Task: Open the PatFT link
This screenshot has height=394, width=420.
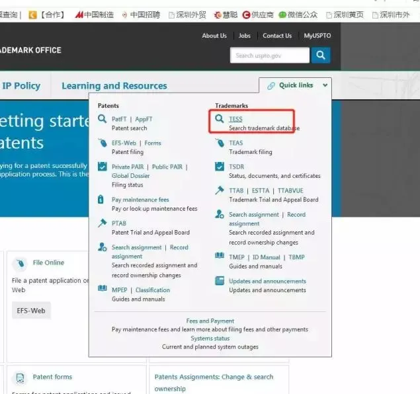Action: pos(119,119)
